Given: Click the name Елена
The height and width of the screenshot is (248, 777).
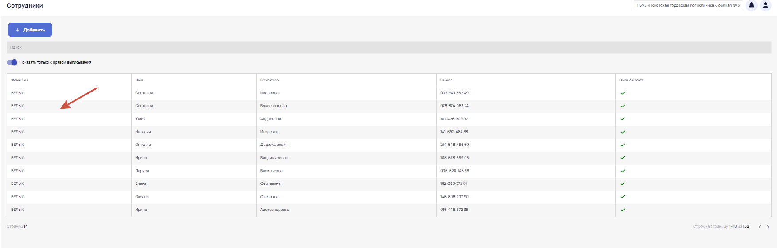Looking at the screenshot, I should (x=140, y=183).
